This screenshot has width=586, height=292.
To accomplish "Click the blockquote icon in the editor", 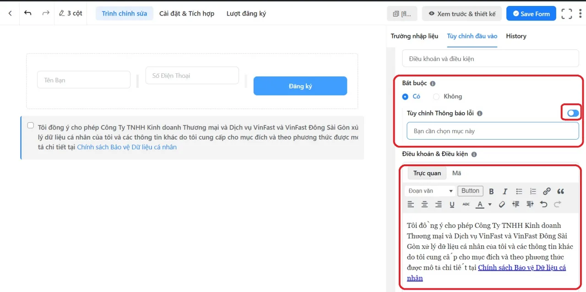I will 560,191.
